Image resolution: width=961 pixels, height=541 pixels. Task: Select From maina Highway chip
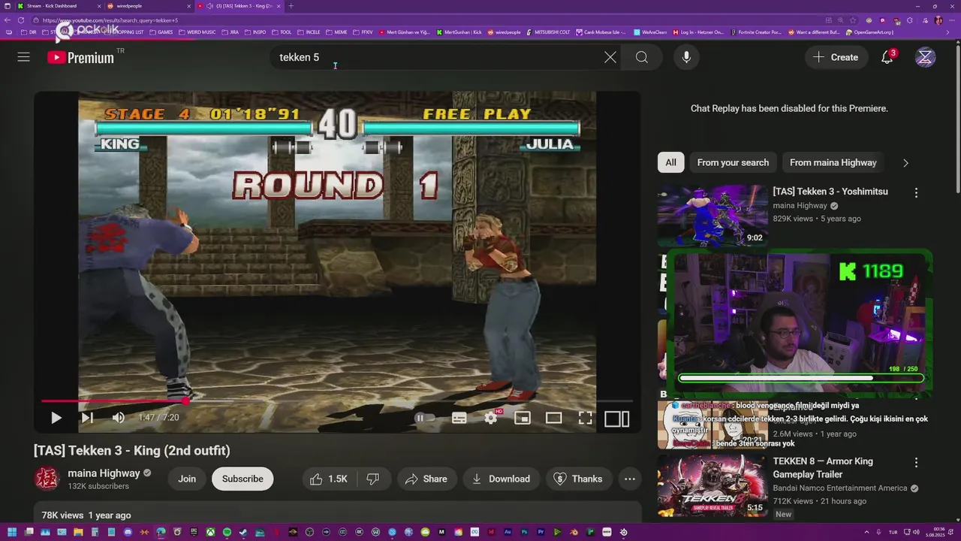tap(833, 162)
